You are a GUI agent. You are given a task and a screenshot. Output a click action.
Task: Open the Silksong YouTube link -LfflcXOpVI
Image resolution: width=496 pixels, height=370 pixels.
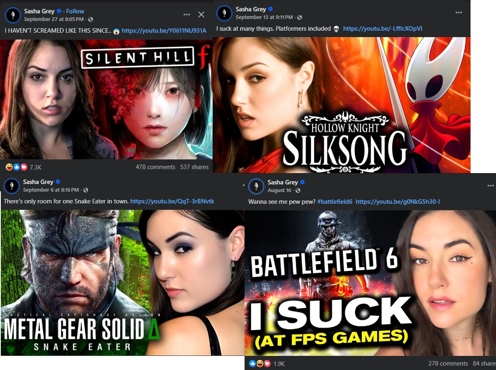382,29
